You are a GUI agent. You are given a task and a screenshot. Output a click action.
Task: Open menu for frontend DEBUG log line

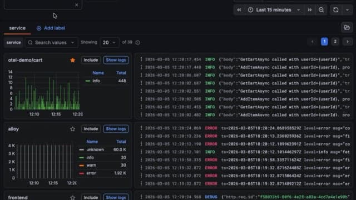141,197
